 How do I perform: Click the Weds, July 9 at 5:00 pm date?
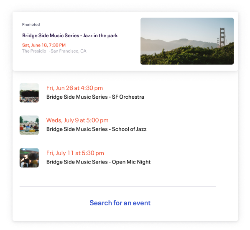(x=77, y=120)
